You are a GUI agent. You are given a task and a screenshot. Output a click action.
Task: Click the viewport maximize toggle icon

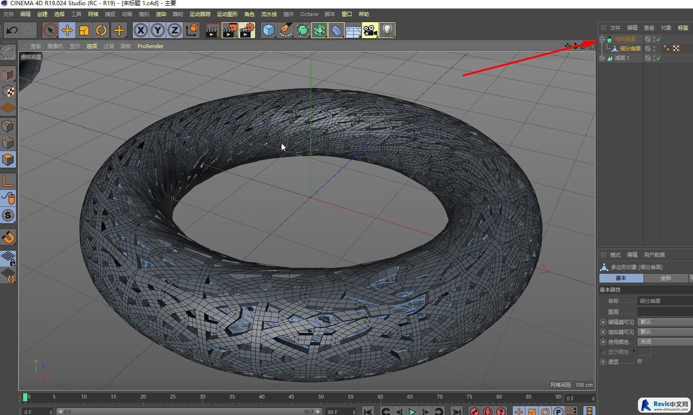591,46
